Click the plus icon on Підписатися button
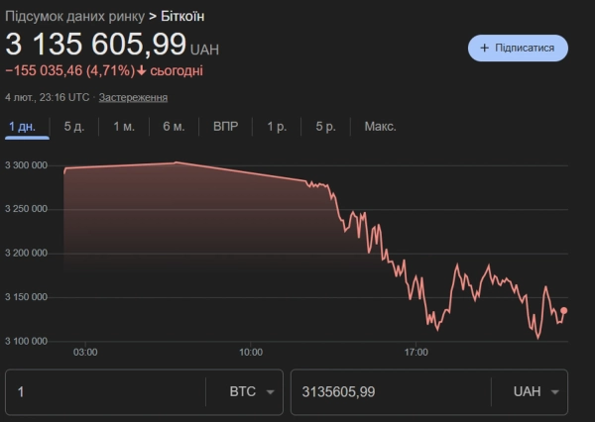Viewport: 595px width, 422px height. (x=484, y=48)
